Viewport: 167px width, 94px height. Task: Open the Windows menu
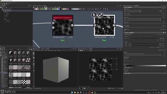point(10,2)
